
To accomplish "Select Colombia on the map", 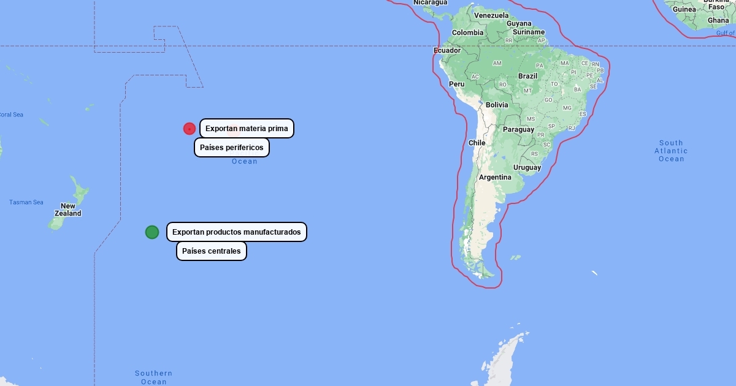I will pos(468,32).
